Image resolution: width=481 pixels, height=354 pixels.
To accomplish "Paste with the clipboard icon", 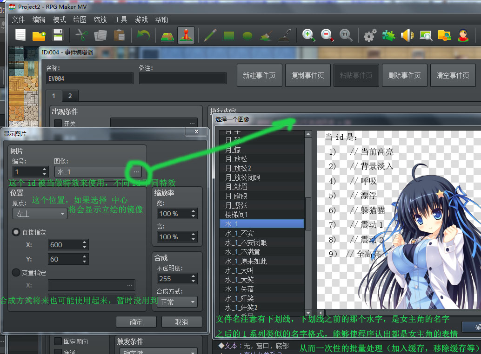I will [x=119, y=35].
